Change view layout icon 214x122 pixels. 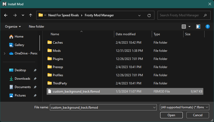(x=184, y=27)
